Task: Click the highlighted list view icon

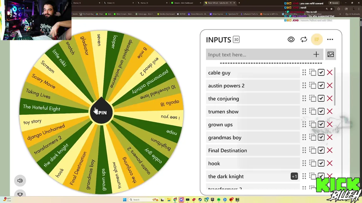Action: pyautogui.click(x=317, y=39)
